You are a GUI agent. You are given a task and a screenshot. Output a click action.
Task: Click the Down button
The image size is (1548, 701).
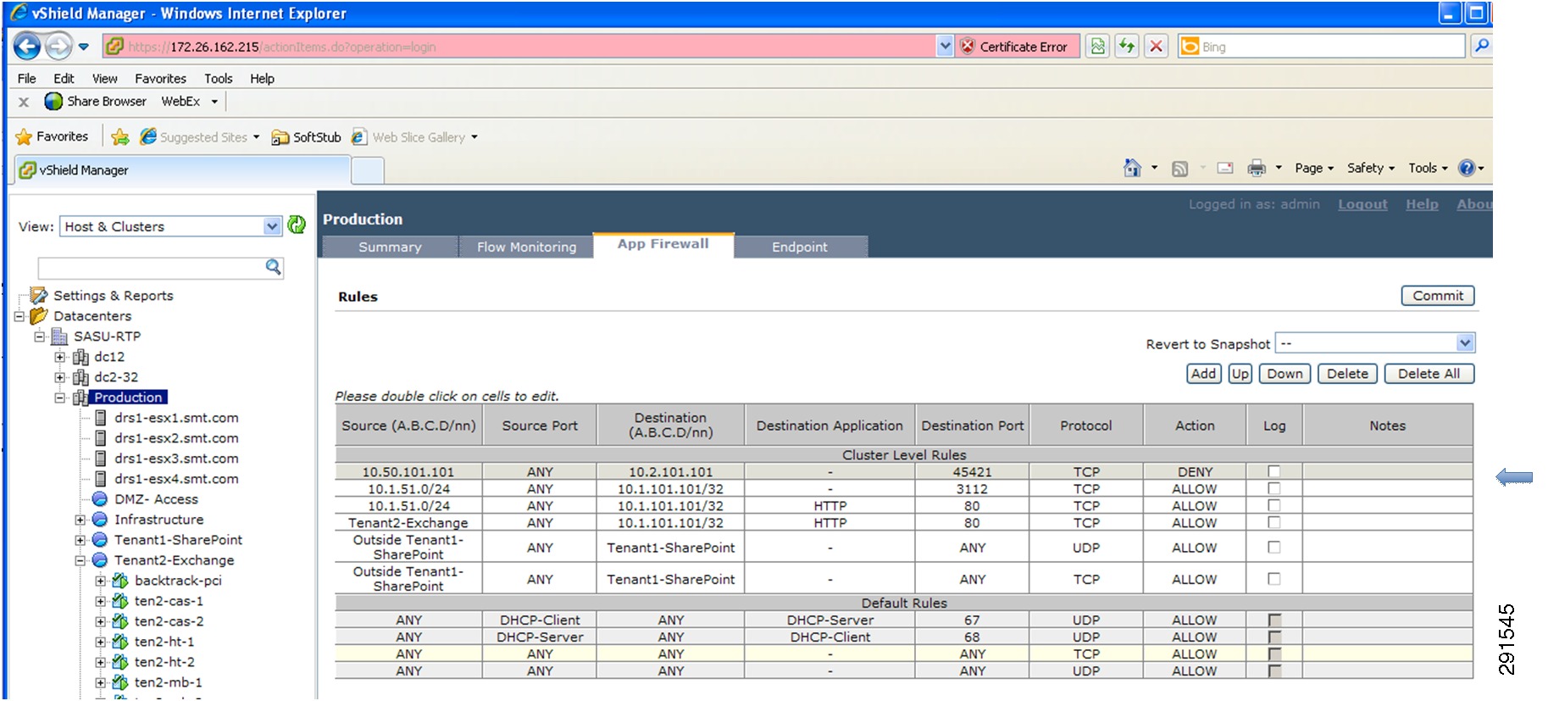(1285, 374)
